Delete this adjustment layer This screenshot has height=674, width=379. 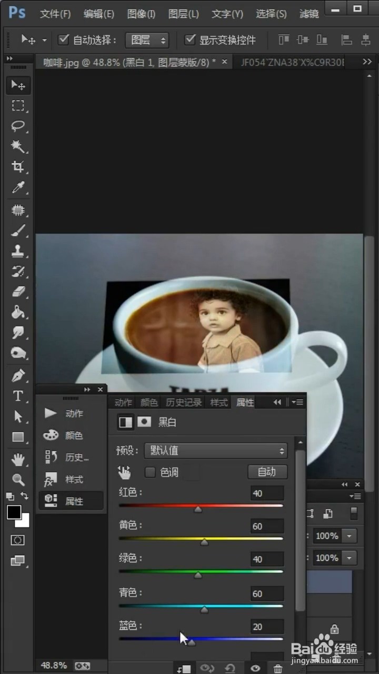pyautogui.click(x=278, y=669)
